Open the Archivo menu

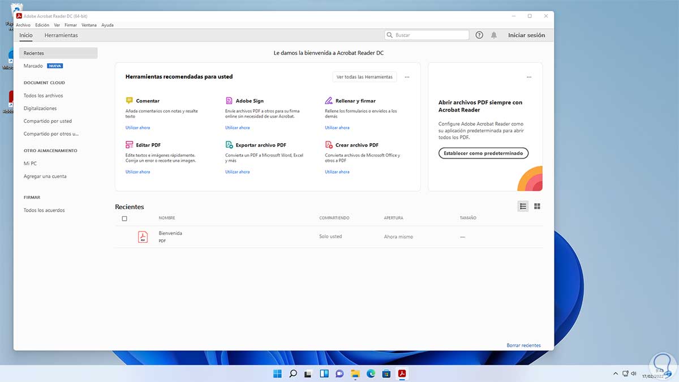click(x=23, y=25)
